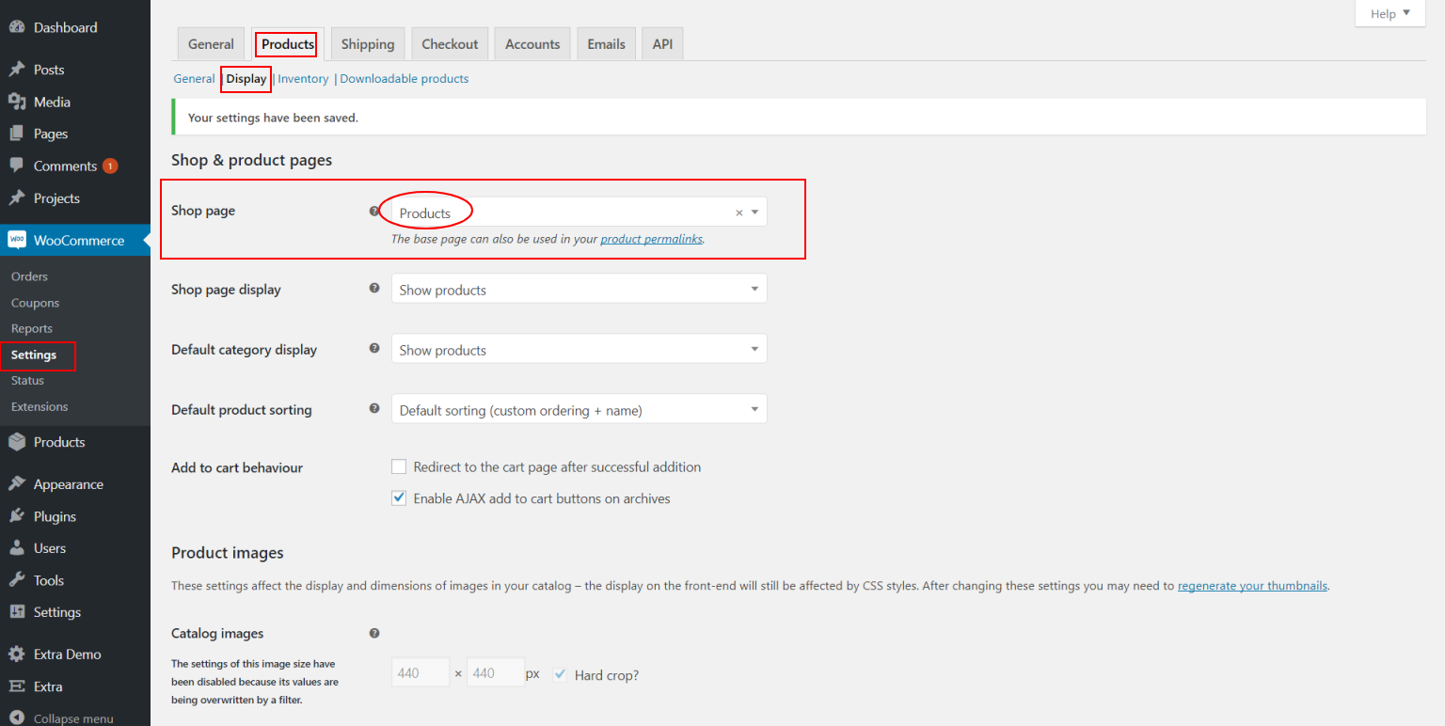Click the Comments speech bubble icon
Viewport: 1445px width, 726px height.
click(x=17, y=166)
